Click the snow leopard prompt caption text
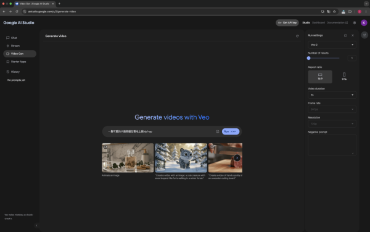This screenshot has height=232, width=370. pyautogui.click(x=180, y=176)
